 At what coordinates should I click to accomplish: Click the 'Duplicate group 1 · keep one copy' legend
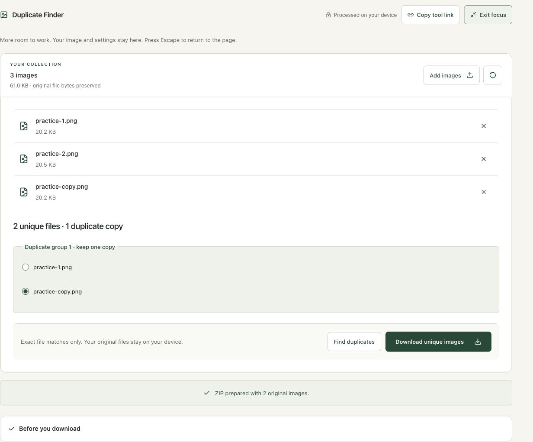click(70, 247)
